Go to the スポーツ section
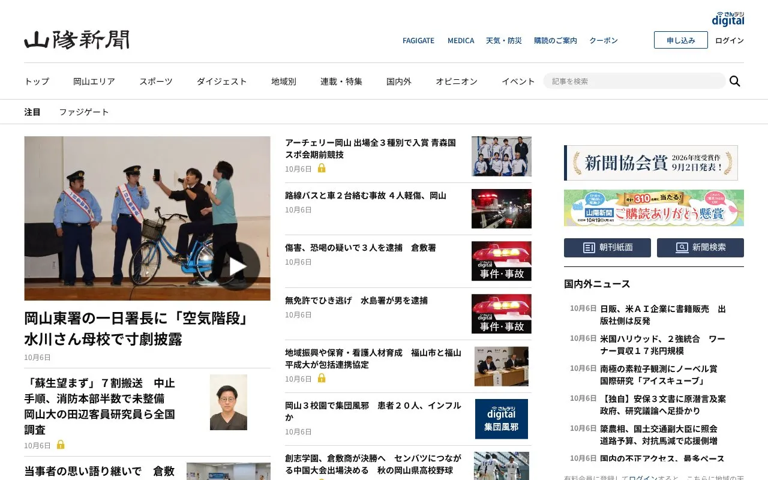768x480 pixels. tap(156, 81)
